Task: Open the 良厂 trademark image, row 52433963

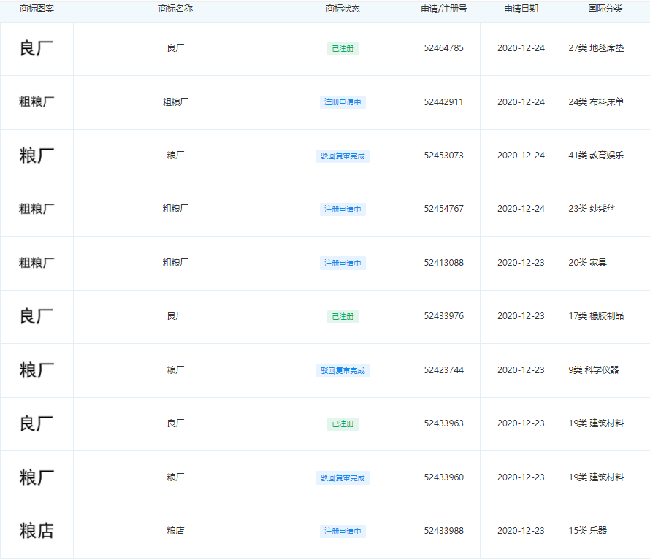Action: pos(37,424)
